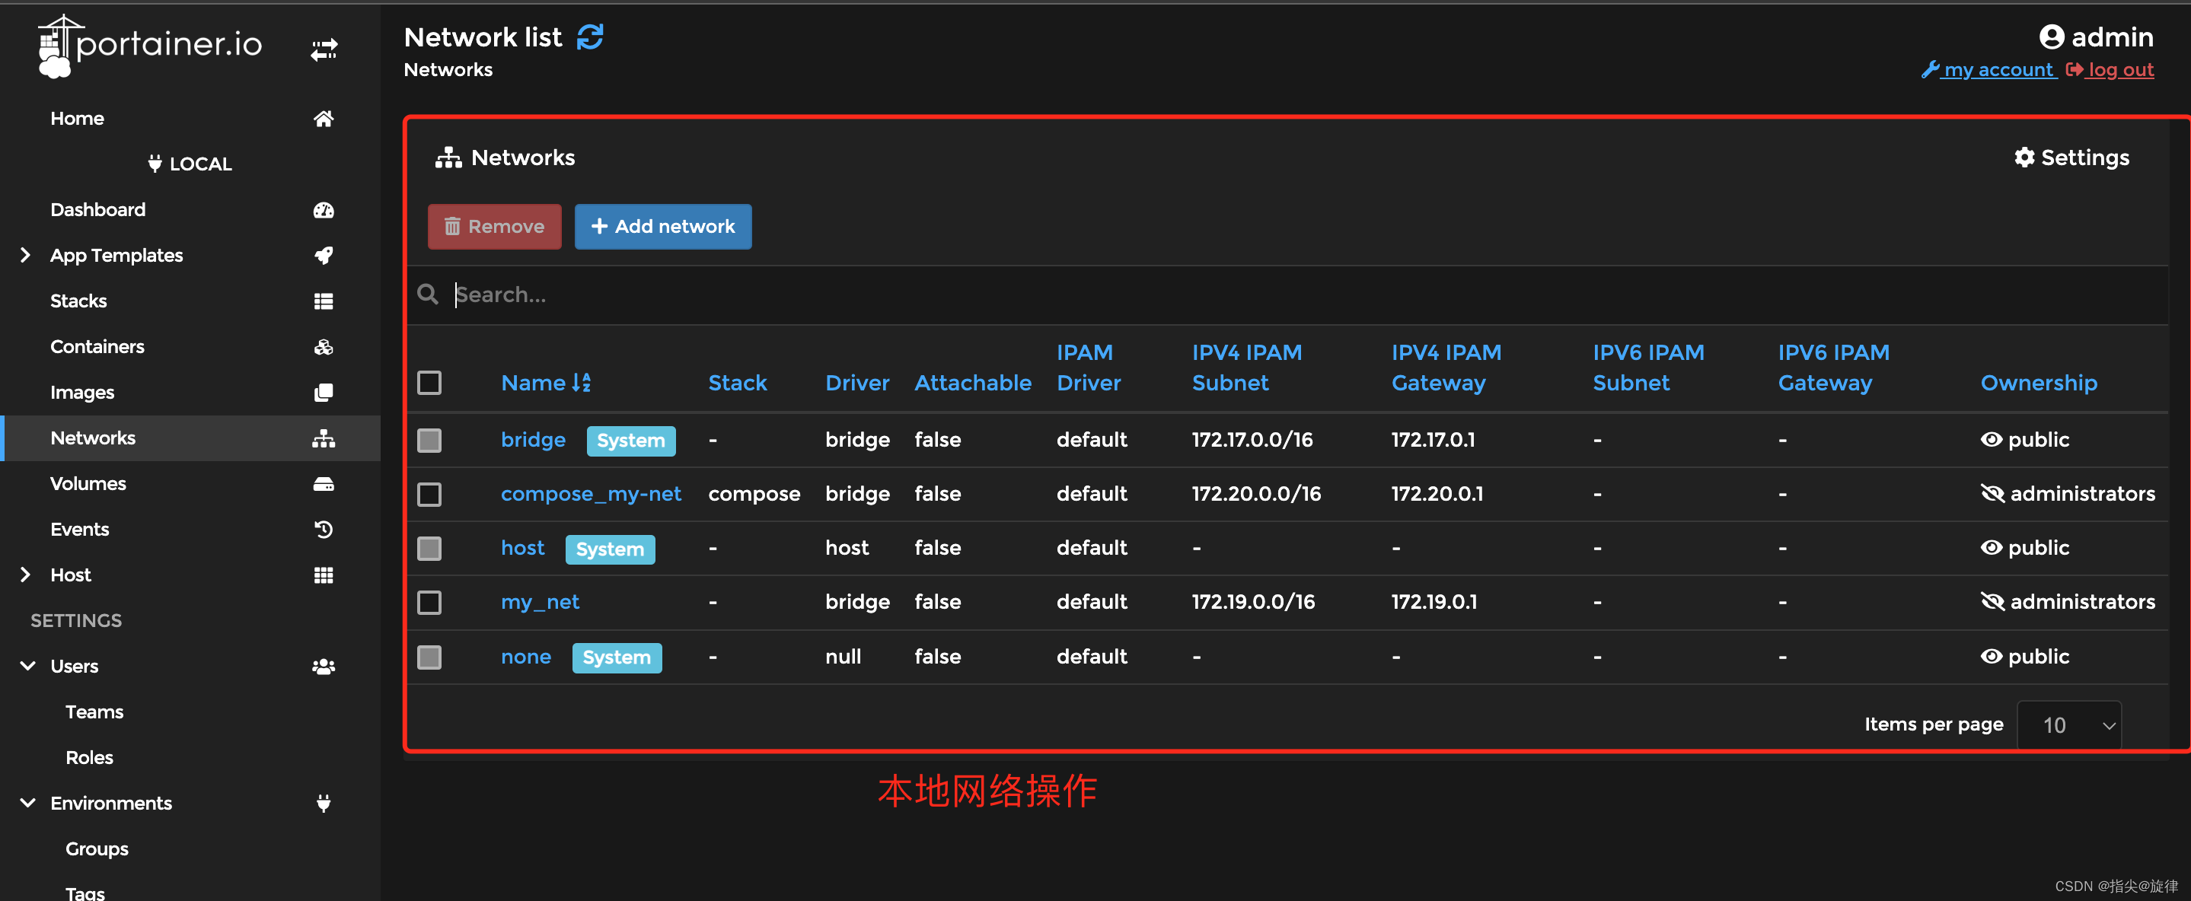Expand the Host sidebar section
The image size is (2191, 901).
pos(26,575)
